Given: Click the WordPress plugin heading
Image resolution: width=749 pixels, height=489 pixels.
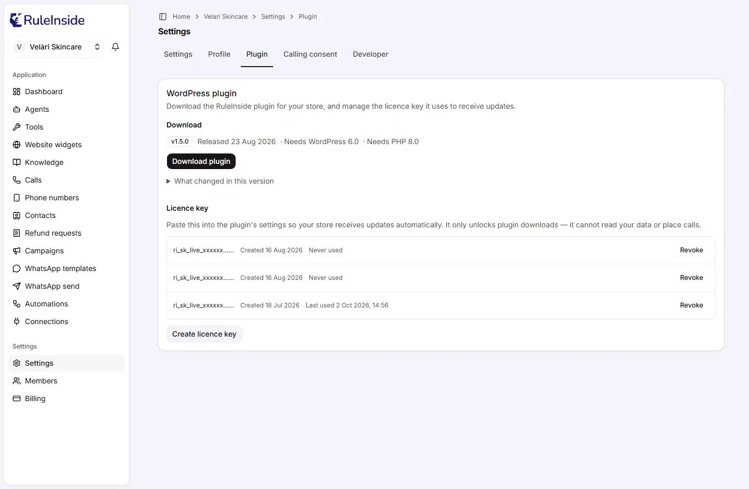Looking at the screenshot, I should [x=201, y=93].
